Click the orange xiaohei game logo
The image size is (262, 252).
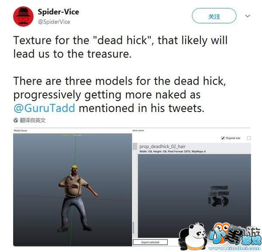234,235
